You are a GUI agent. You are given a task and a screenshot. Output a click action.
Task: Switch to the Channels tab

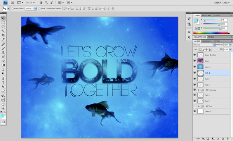[x=207, y=41]
